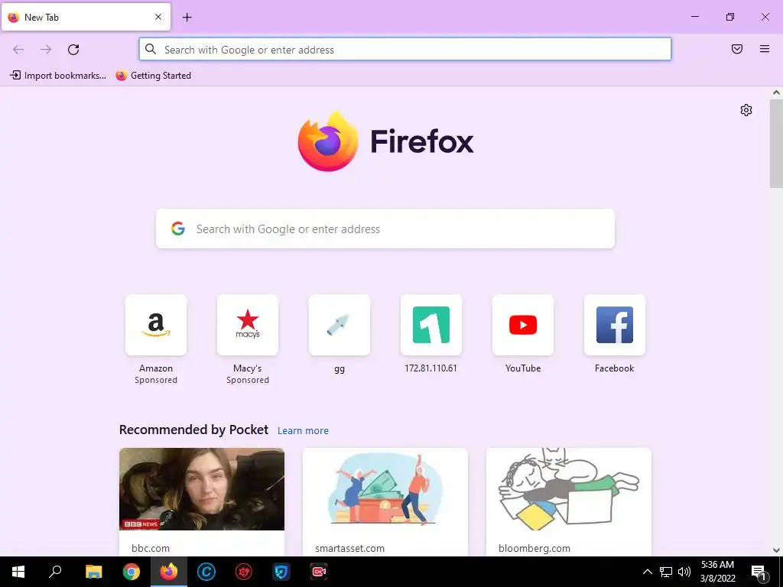783x587 pixels.
Task: Click the address bar field
Action: coord(405,50)
